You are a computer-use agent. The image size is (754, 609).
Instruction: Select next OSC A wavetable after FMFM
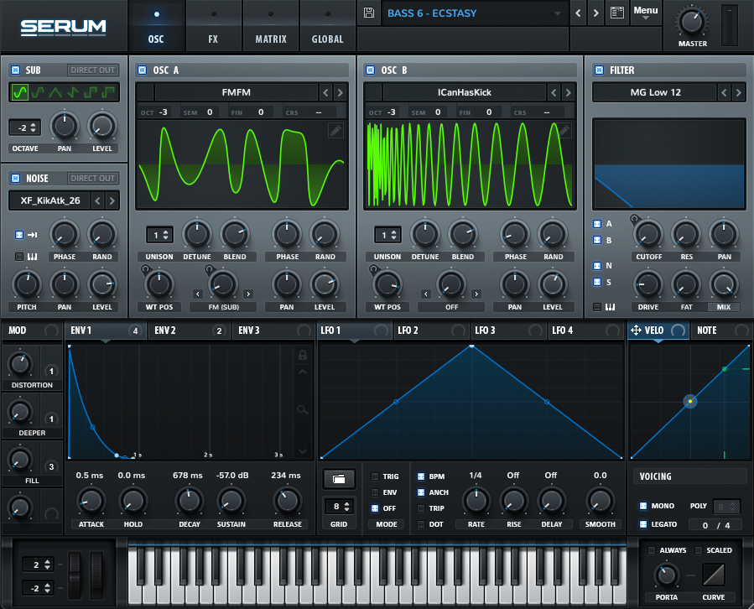[x=340, y=92]
